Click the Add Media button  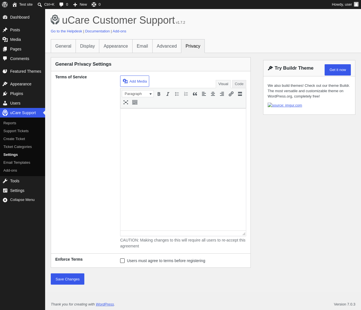(x=135, y=81)
